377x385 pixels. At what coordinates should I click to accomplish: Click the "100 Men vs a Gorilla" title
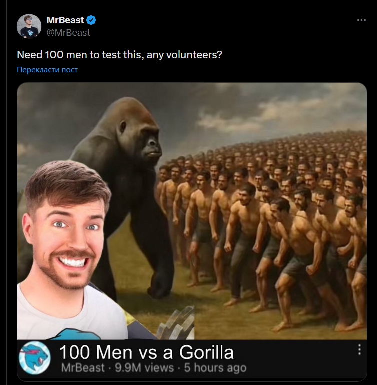coord(146,352)
